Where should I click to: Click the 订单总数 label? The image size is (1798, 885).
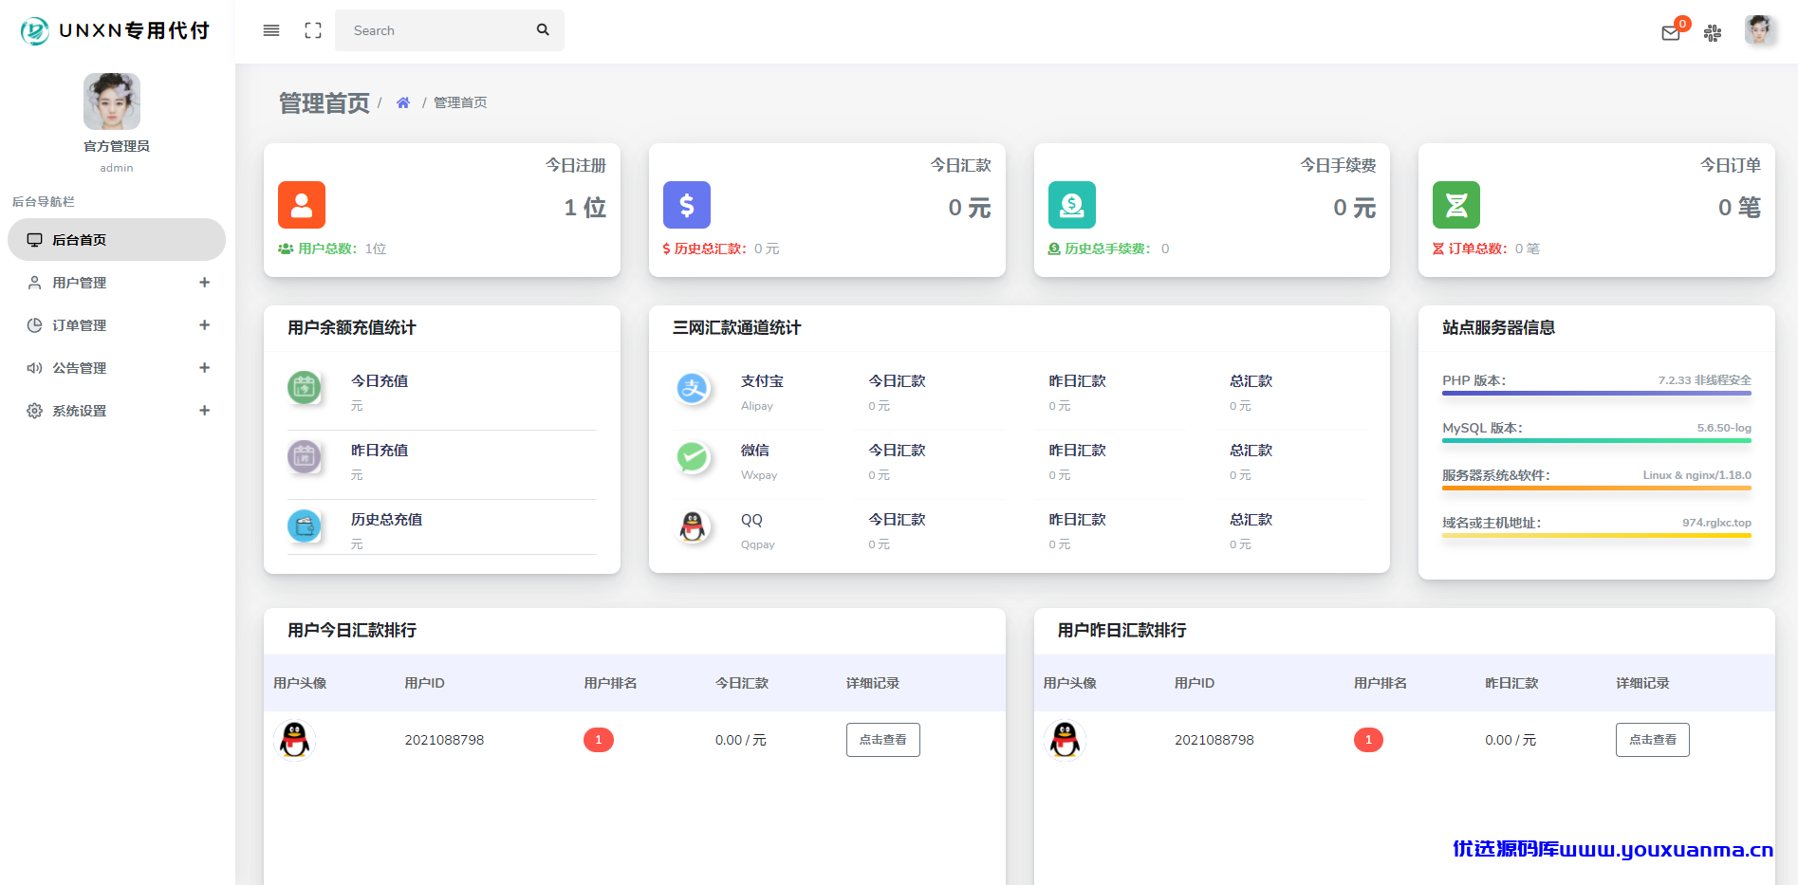[x=1478, y=249]
